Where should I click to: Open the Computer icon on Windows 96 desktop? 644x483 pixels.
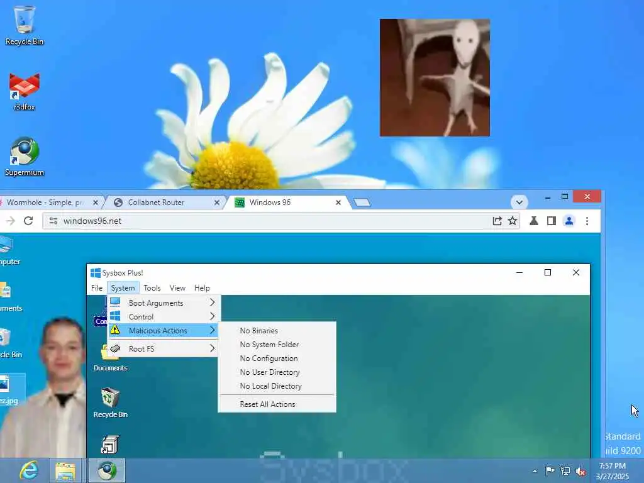tap(8, 250)
